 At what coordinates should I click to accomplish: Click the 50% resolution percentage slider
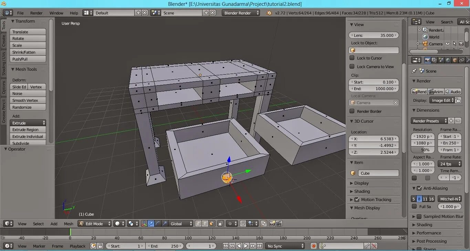coord(423,150)
